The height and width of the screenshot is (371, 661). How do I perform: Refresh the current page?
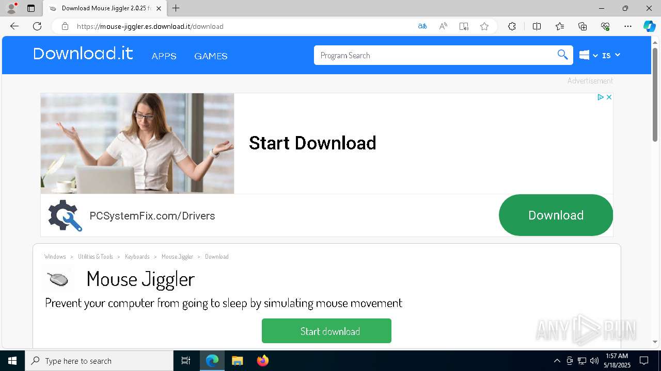coord(37,26)
